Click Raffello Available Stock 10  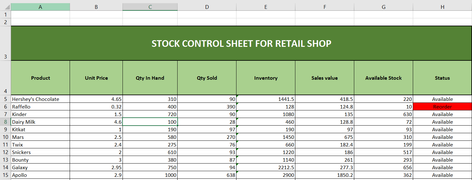click(x=383, y=107)
